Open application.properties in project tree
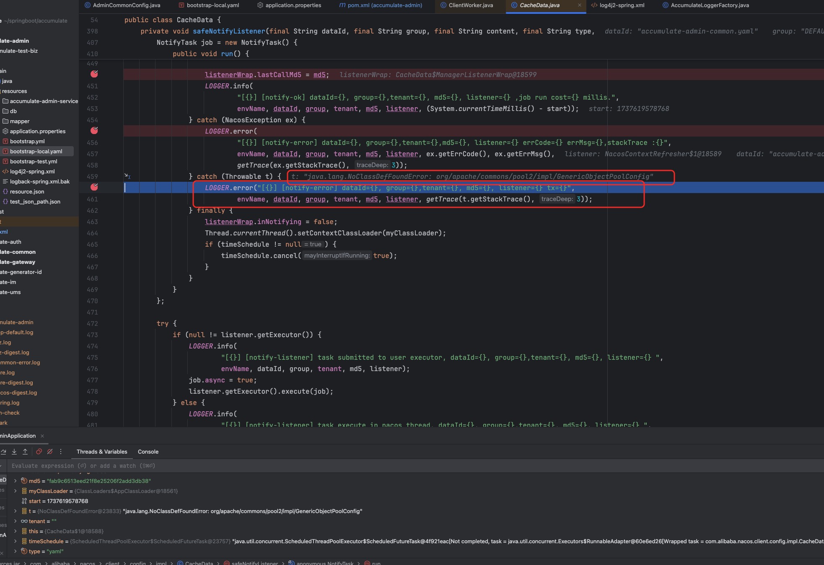824x565 pixels. click(34, 131)
